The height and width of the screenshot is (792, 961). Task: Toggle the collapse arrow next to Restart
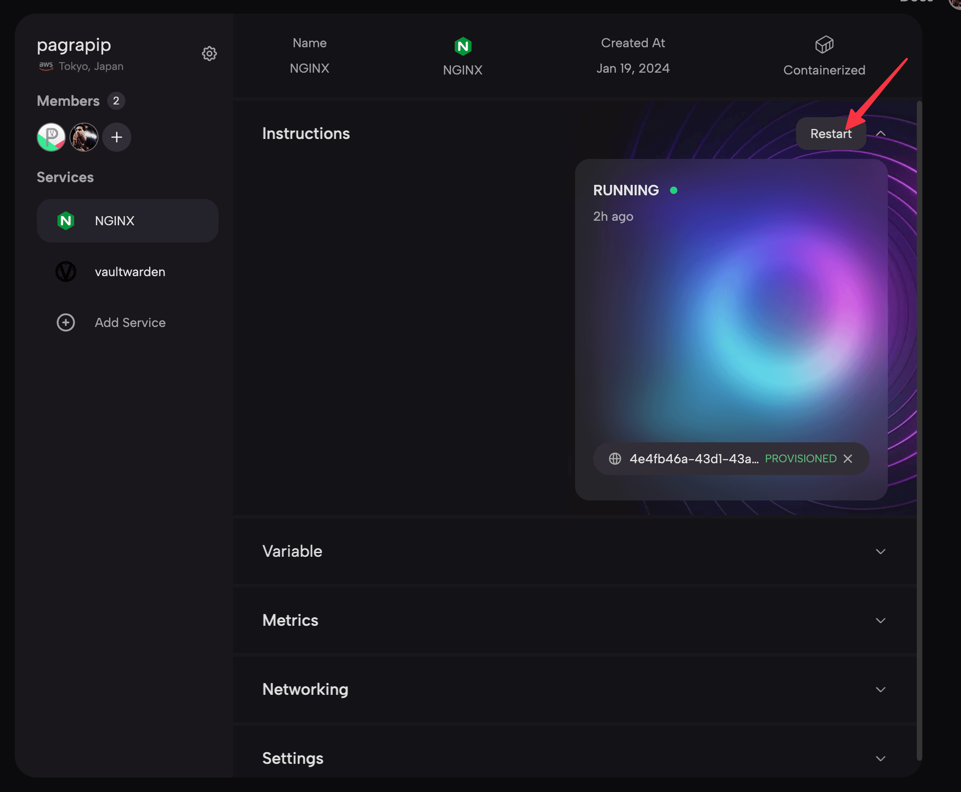pos(881,133)
